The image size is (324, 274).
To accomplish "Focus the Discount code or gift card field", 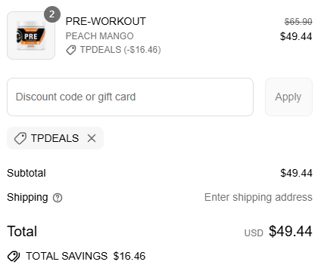I will 130,97.
